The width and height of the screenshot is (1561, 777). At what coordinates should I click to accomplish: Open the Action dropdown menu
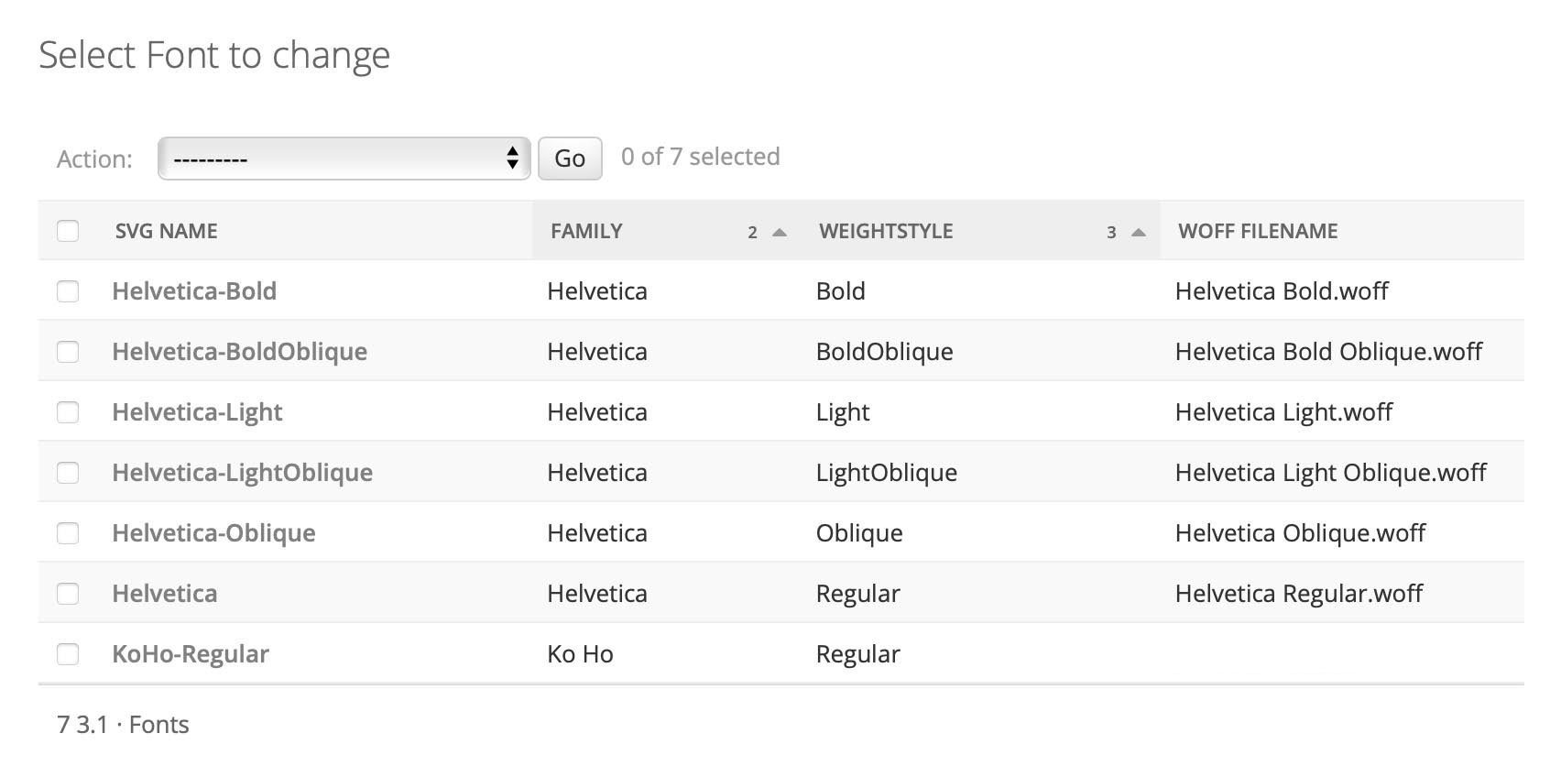coord(344,159)
